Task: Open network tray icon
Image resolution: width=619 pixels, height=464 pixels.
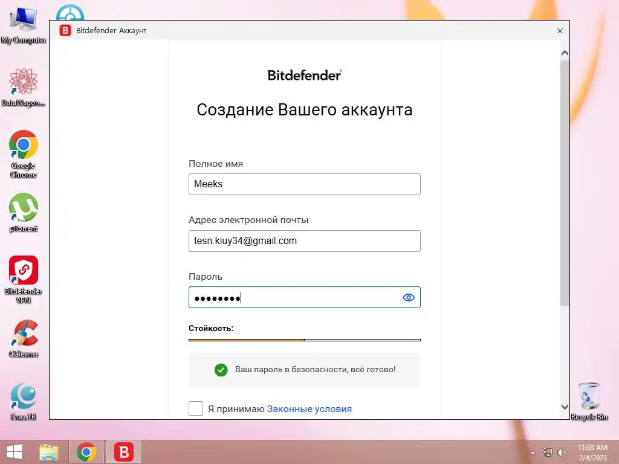Action: tap(548, 452)
